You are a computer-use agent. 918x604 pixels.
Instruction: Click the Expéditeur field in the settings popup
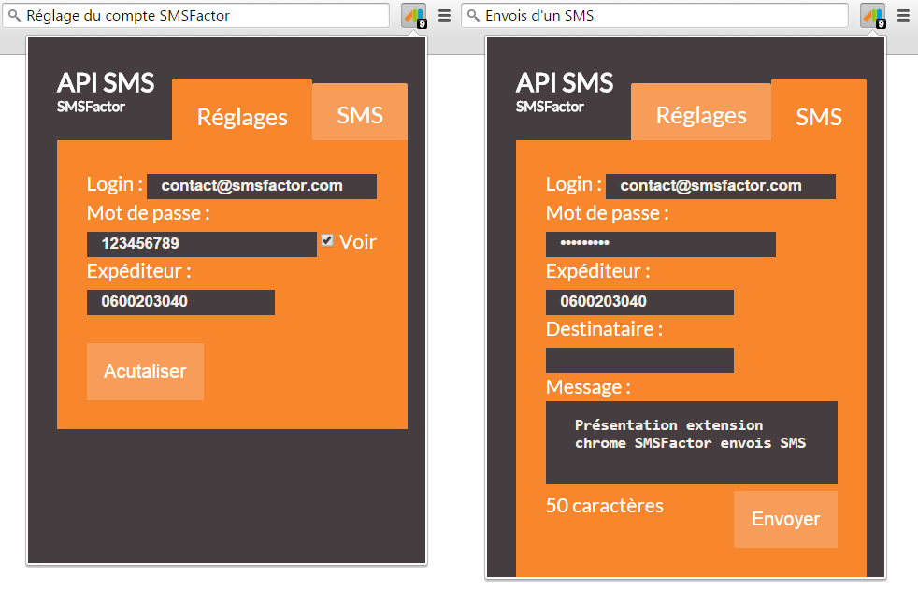[180, 302]
